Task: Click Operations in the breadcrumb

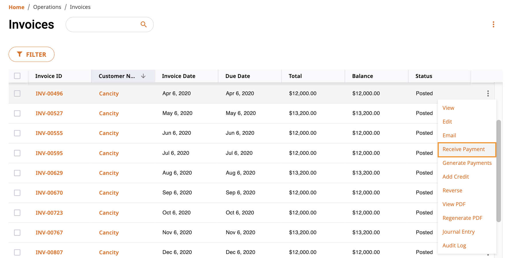Action: tap(47, 7)
